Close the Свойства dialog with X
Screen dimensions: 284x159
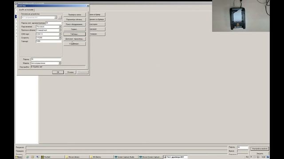pyautogui.click(x=88, y=6)
